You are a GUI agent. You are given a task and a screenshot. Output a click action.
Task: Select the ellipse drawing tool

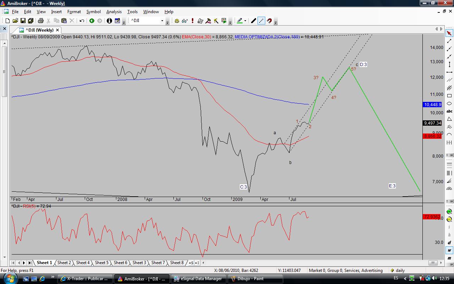click(449, 103)
